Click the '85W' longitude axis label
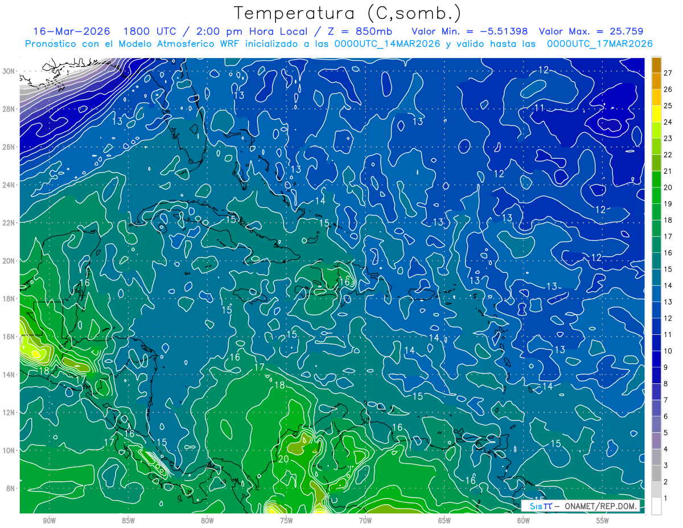Screen dimensions: 683x528 coord(128,521)
